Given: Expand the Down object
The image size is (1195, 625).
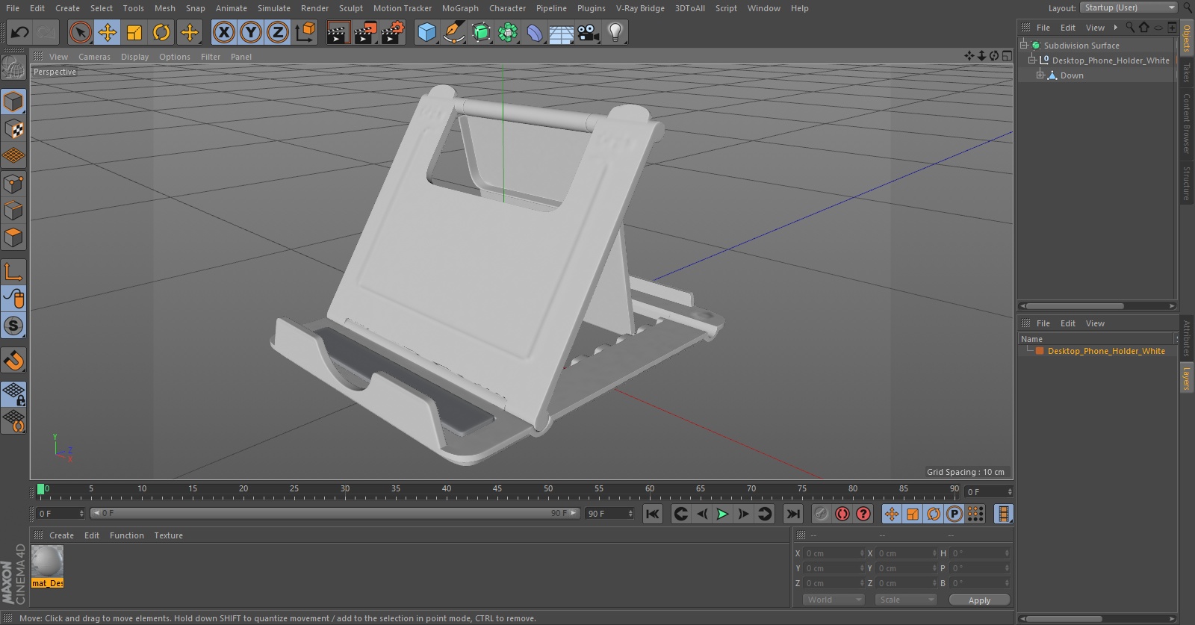Looking at the screenshot, I should pos(1040,75).
